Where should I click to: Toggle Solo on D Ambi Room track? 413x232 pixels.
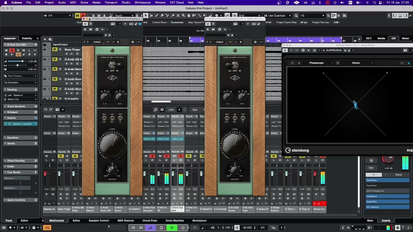click(x=60, y=79)
